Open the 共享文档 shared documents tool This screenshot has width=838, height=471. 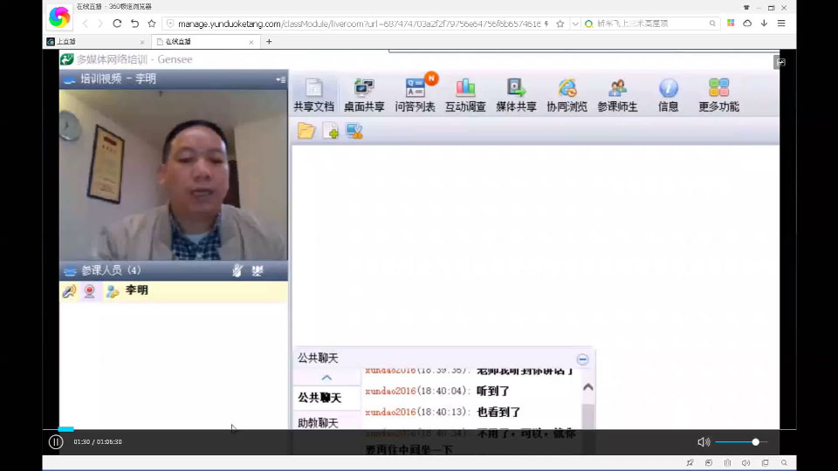[313, 94]
